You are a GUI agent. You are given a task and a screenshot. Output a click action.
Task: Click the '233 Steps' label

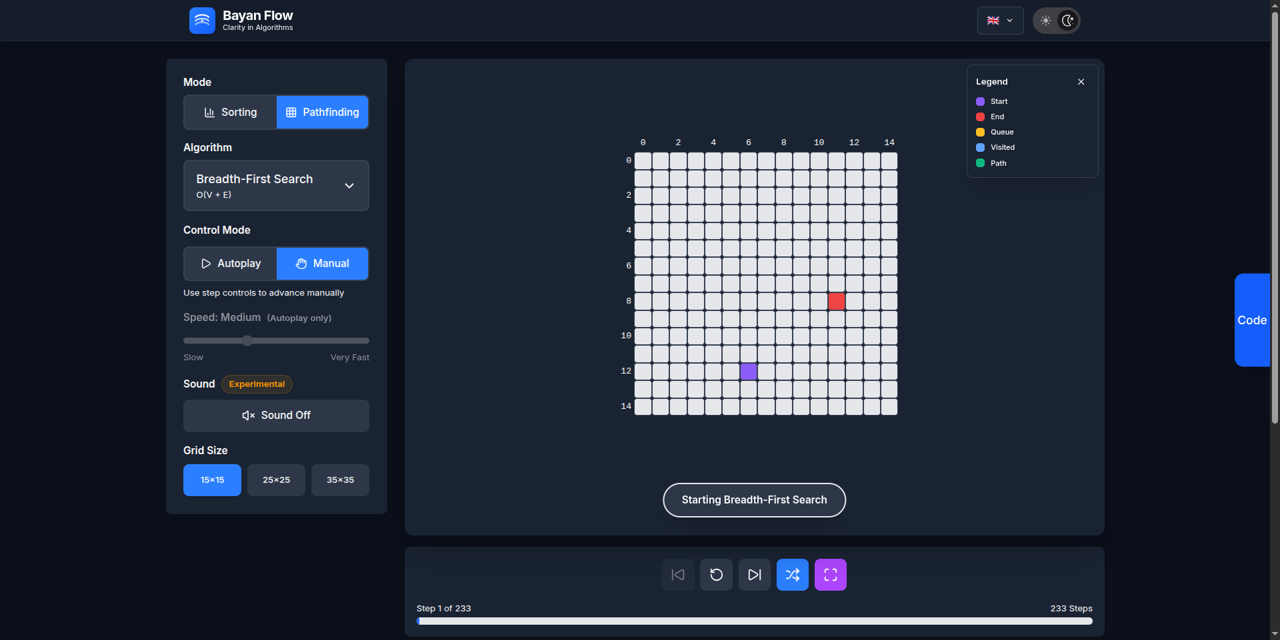(x=1071, y=609)
